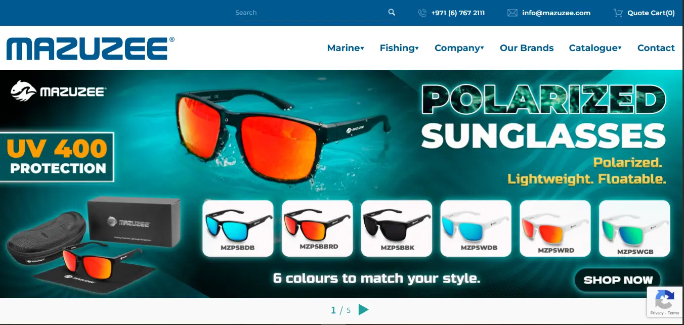Screen dimensions: 684x325
Task: Select the Contact menu item
Action: coord(656,48)
